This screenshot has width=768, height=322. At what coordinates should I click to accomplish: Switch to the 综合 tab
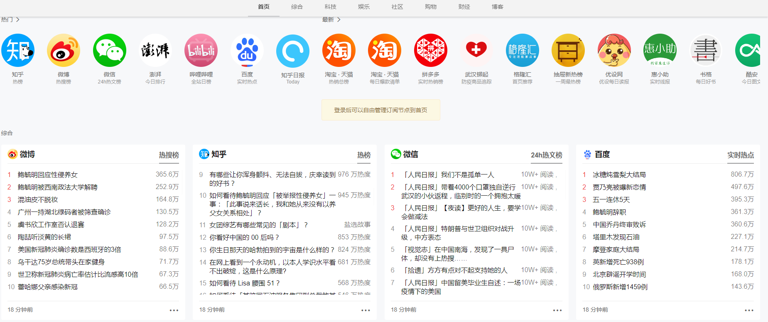point(297,7)
